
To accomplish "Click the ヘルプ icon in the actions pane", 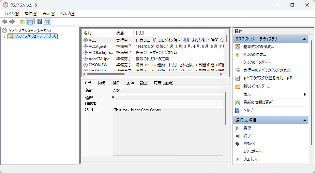I will point(237,111).
